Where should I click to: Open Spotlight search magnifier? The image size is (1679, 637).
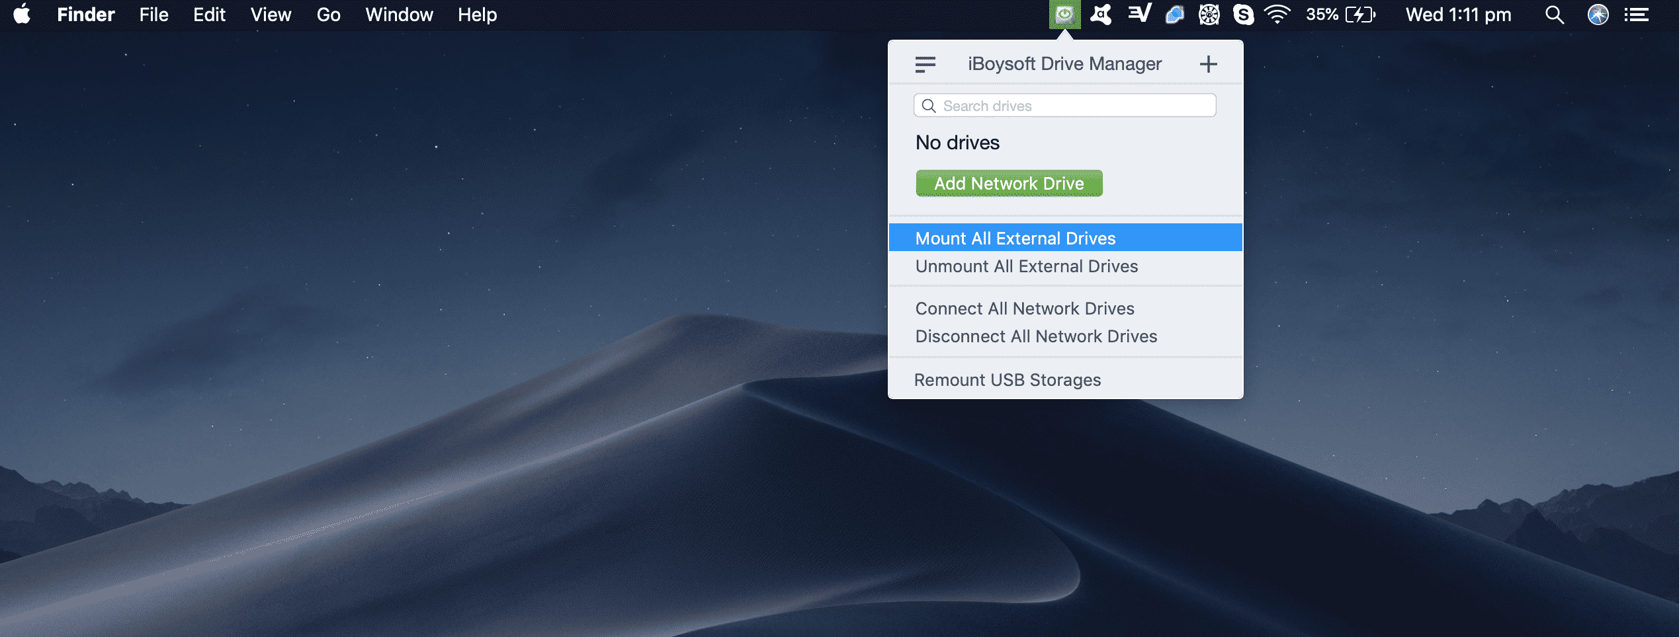1554,15
